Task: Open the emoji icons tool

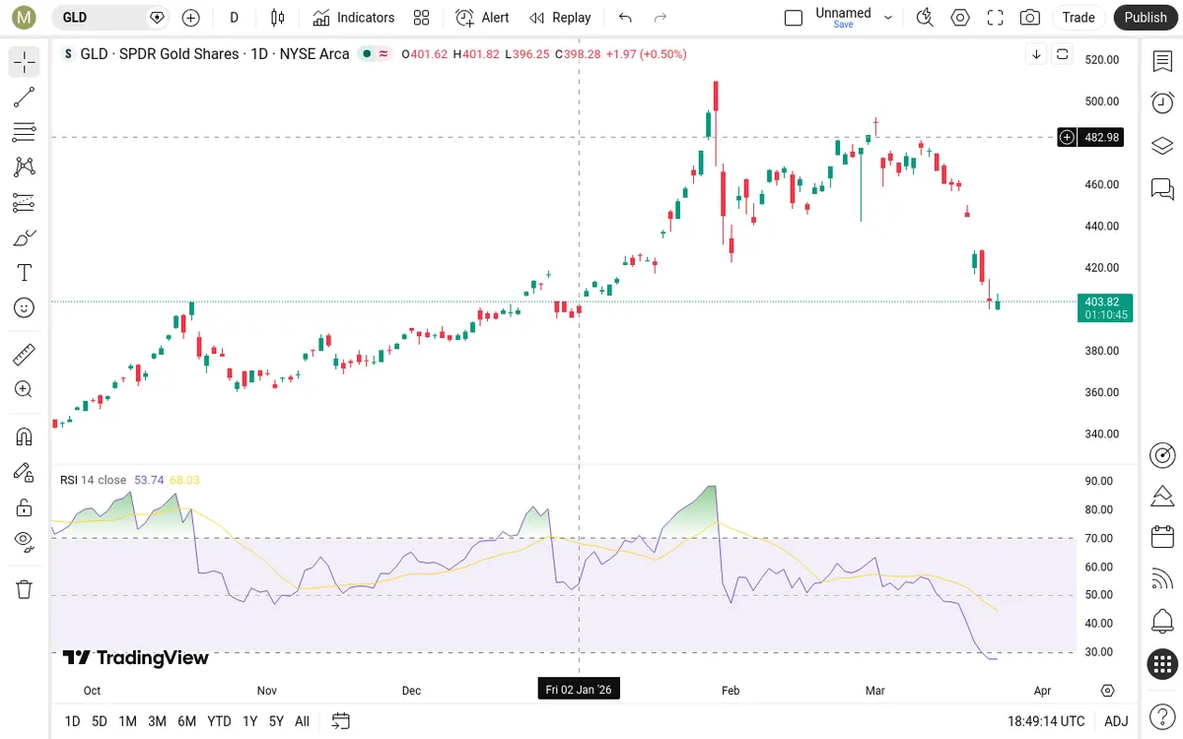Action: coord(25,308)
